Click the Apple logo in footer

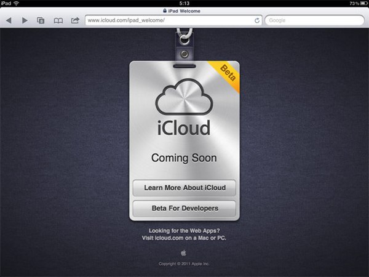click(183, 253)
